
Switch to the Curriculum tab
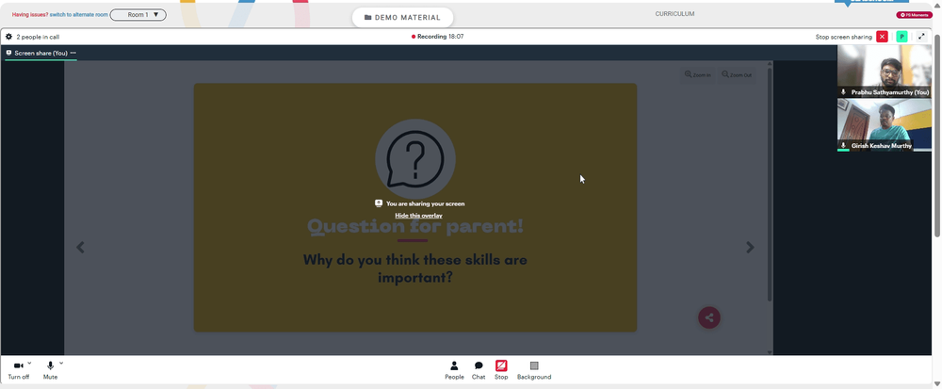coord(674,14)
